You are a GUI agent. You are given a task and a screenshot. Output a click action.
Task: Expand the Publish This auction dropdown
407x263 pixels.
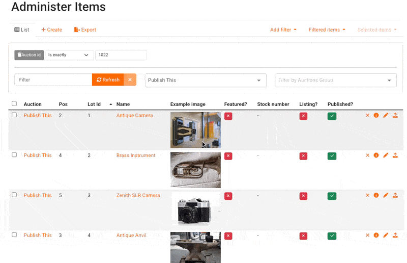point(206,80)
